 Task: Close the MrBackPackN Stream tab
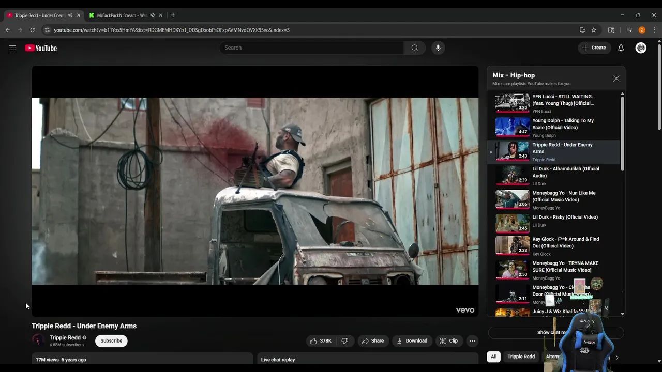161,15
